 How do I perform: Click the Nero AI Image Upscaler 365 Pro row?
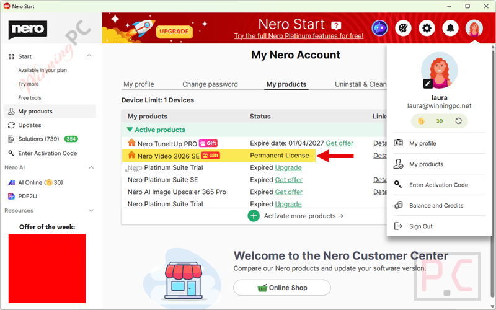click(x=253, y=192)
